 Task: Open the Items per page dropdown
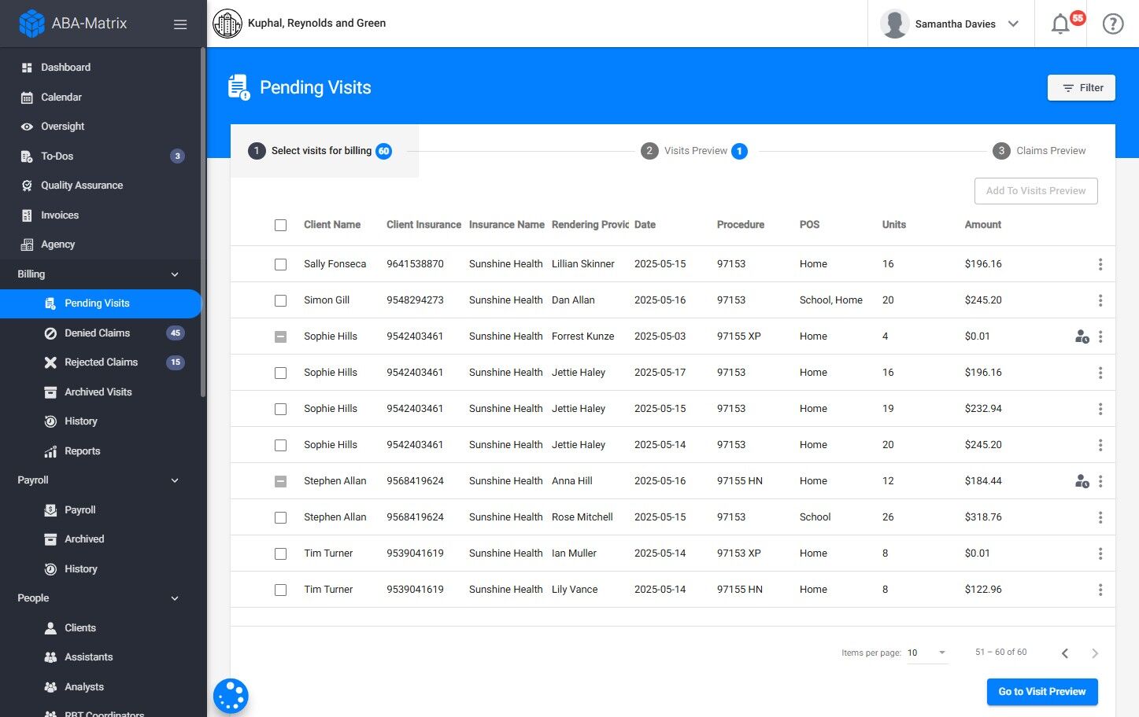(927, 653)
